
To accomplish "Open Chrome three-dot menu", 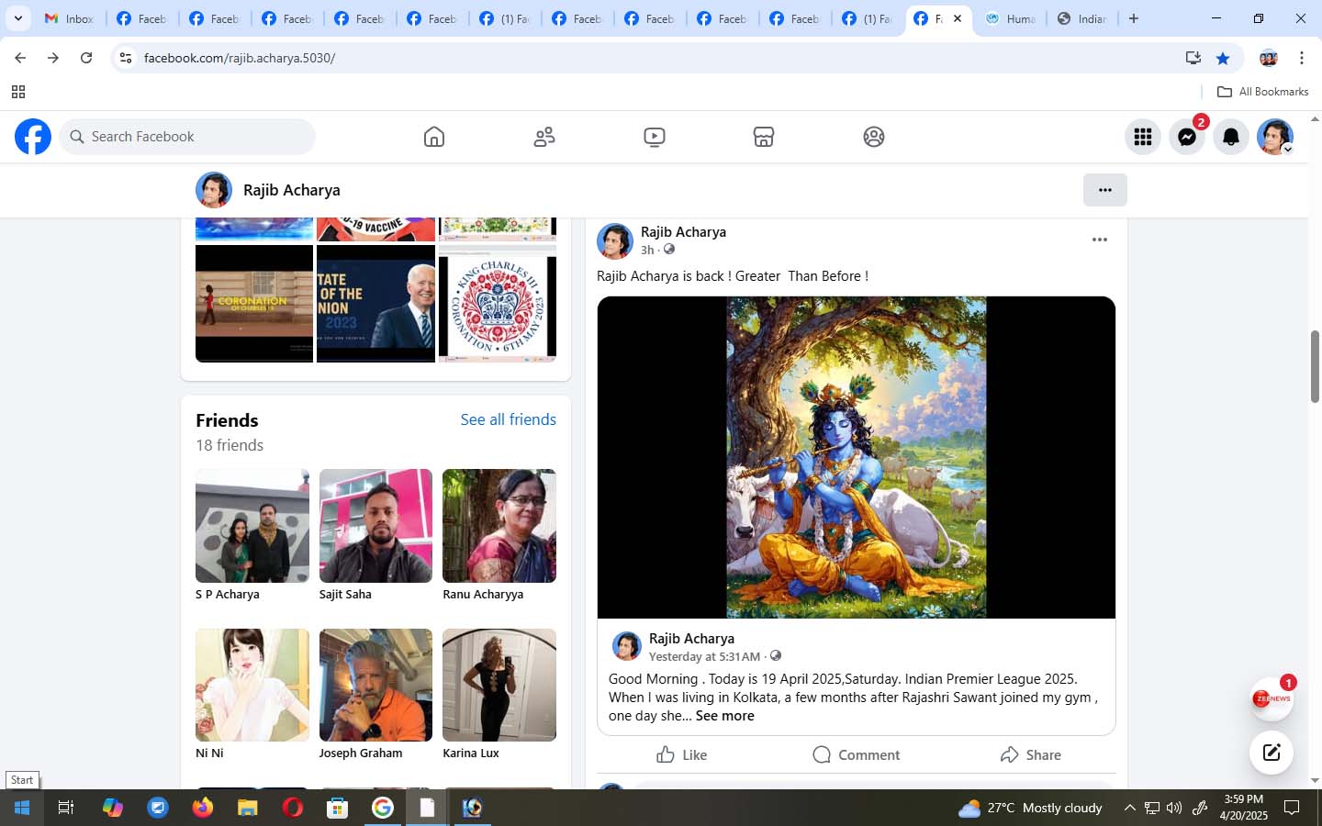I will coord(1302,58).
